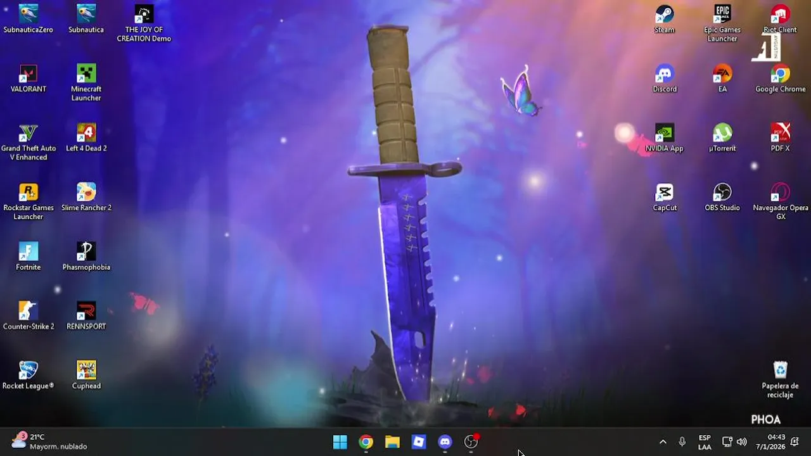Select the Google Chrome desktop shortcut

(x=780, y=79)
